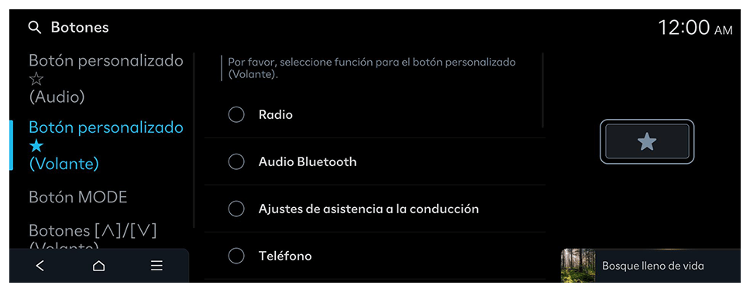Click the filled blue star icon in sidebar
The image size is (750, 292).
click(x=36, y=146)
